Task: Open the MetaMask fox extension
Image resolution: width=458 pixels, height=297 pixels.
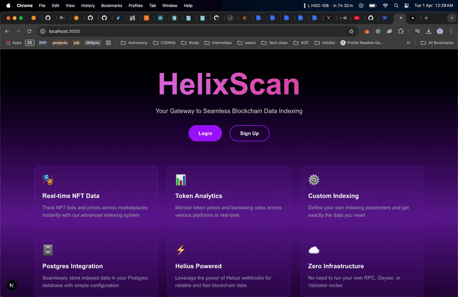Action: click(x=367, y=31)
